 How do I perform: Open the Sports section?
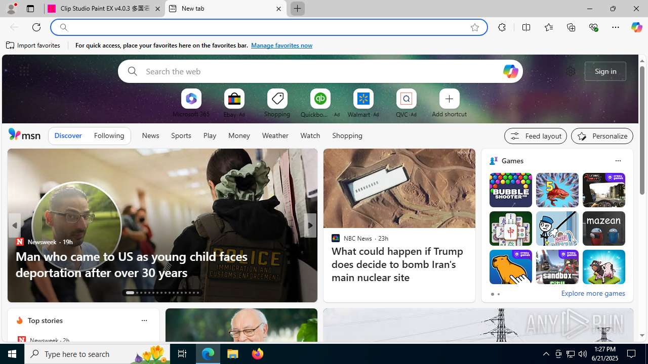tap(181, 135)
